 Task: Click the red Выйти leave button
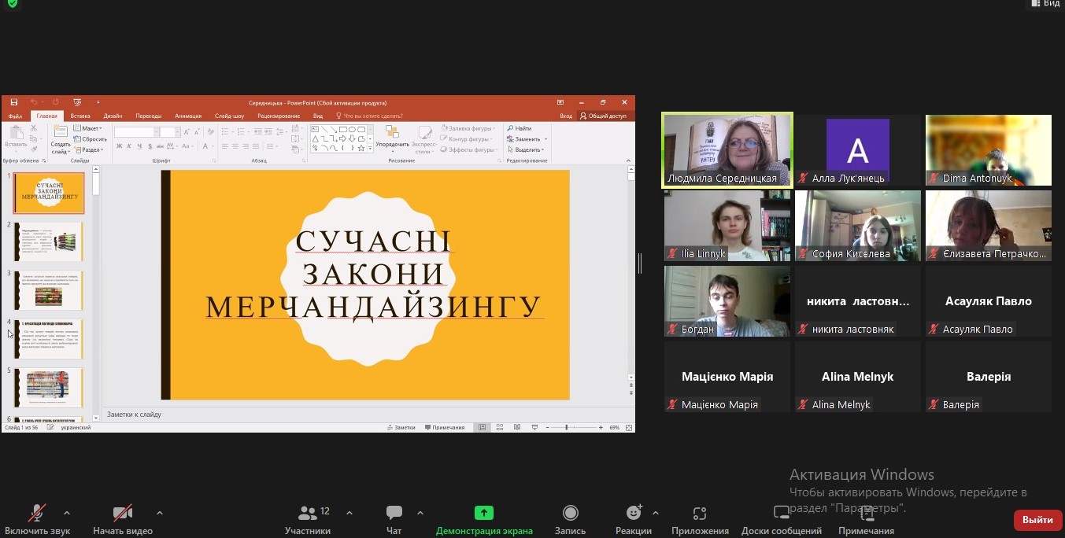1037,520
